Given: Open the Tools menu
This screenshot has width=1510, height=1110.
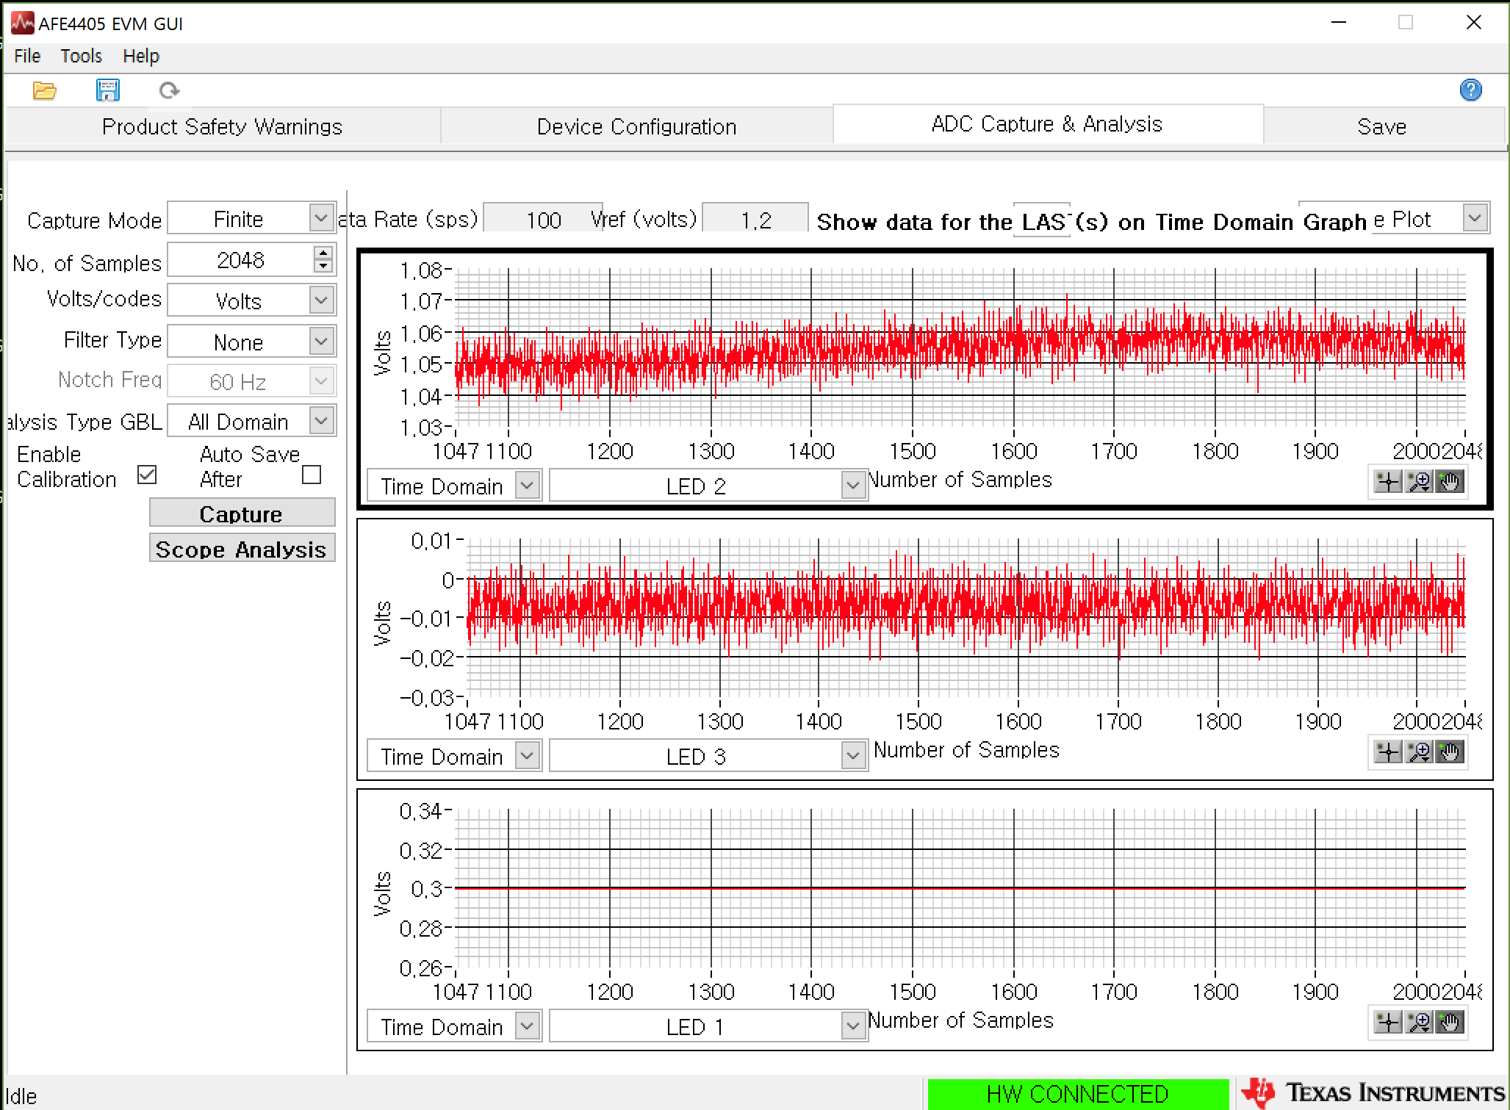Looking at the screenshot, I should tap(81, 56).
